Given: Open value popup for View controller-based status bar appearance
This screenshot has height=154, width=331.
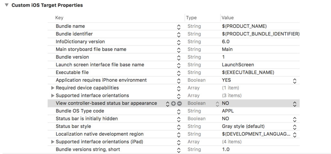Looking at the screenshot, I should [294, 104].
